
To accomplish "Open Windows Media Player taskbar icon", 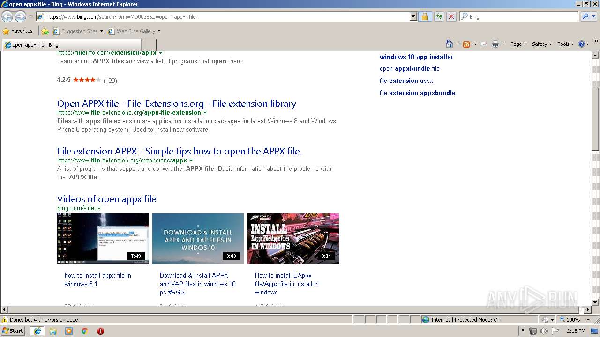I will (69, 331).
